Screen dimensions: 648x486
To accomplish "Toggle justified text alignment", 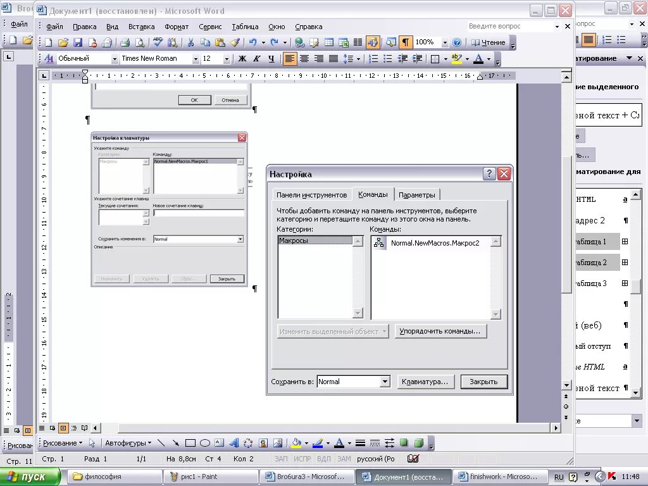I will tap(333, 59).
